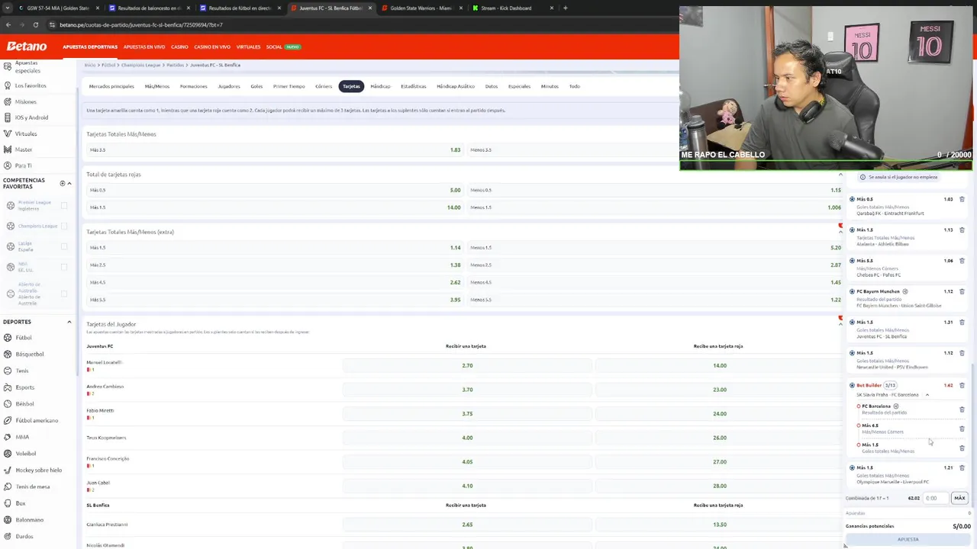
Task: Select the Dardos sport icon
Action: click(8, 536)
